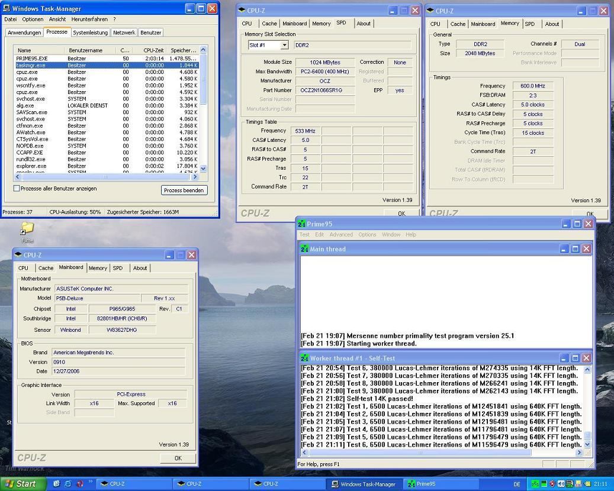This screenshot has height=491, width=614.
Task: Open About tab in CPU-Z Memory window
Action: 552,24
